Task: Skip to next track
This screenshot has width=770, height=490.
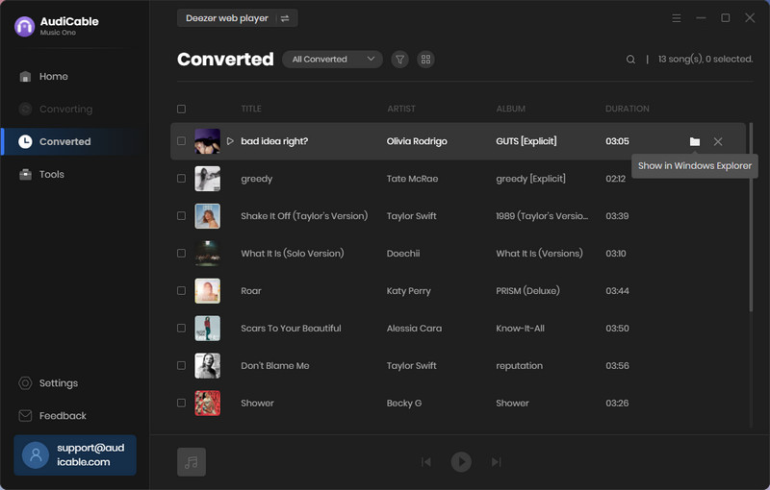Action: point(496,461)
